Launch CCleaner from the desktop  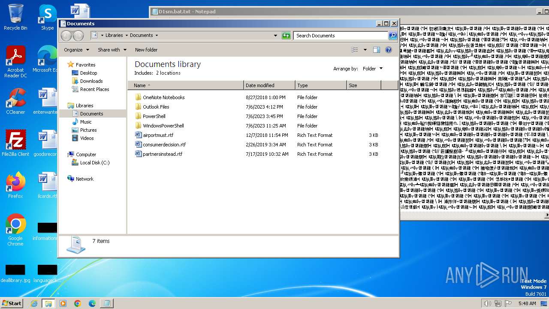point(15,101)
